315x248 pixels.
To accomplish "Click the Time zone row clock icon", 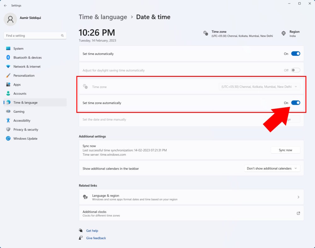I will pos(85,87).
